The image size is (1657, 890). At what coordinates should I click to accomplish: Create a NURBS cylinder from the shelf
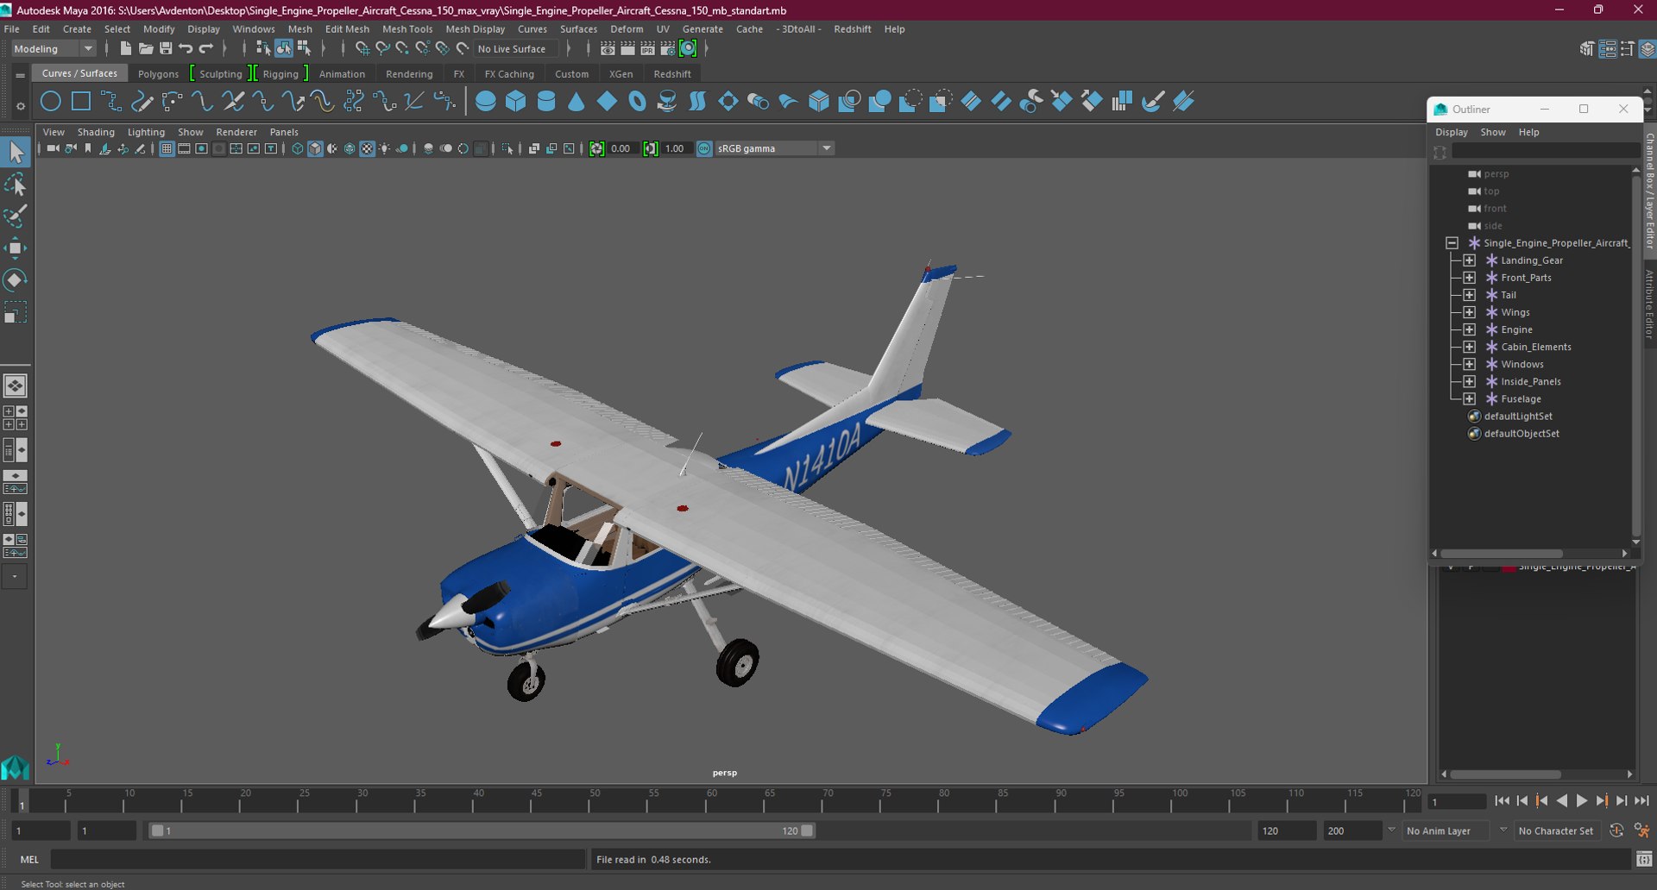click(x=546, y=102)
